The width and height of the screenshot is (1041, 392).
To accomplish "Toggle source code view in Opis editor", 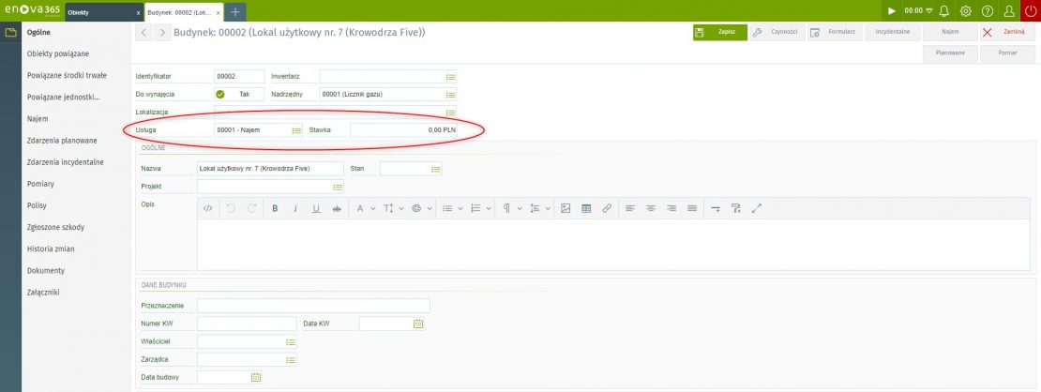I will [207, 208].
